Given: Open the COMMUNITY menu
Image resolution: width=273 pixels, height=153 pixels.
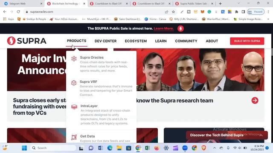Looking at the screenshot, I should pos(186,41).
